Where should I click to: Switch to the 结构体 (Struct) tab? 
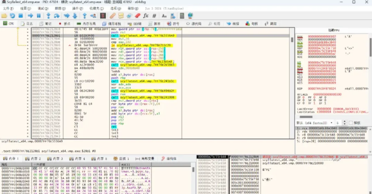(x=169, y=159)
